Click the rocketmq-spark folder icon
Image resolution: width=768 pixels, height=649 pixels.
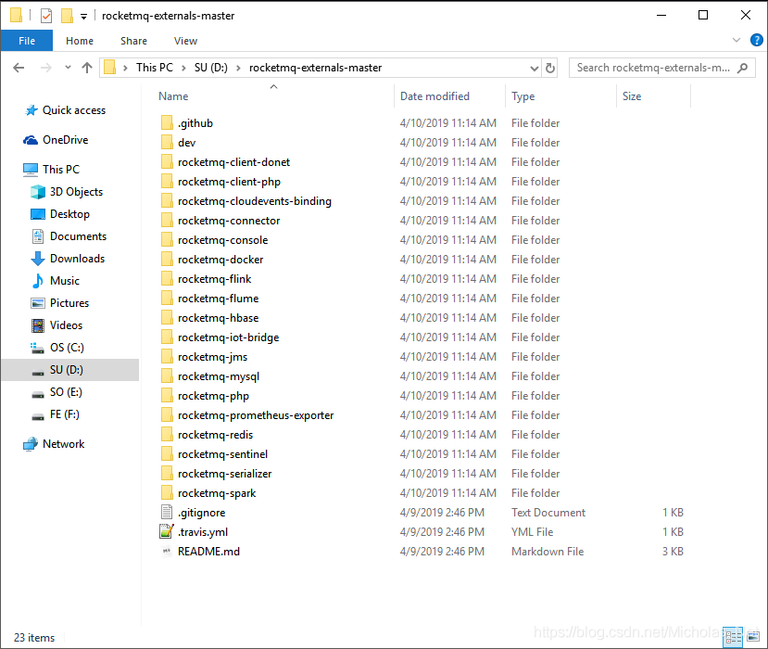(x=167, y=493)
